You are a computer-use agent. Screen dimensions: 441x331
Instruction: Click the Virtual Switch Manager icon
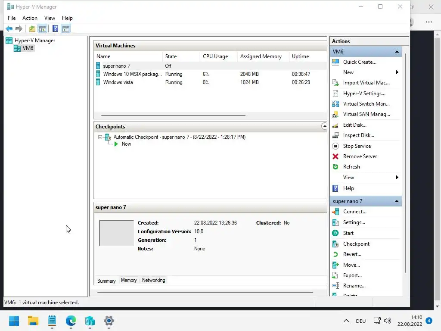tap(335, 104)
